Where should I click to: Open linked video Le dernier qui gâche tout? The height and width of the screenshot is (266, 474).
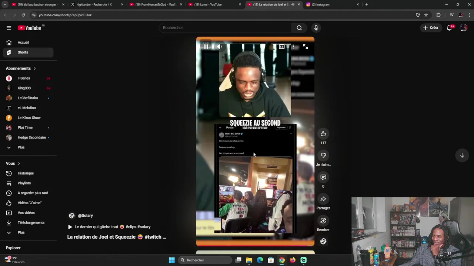[x=109, y=227]
